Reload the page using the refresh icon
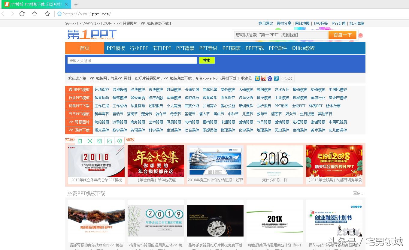 pyautogui.click(x=22, y=14)
